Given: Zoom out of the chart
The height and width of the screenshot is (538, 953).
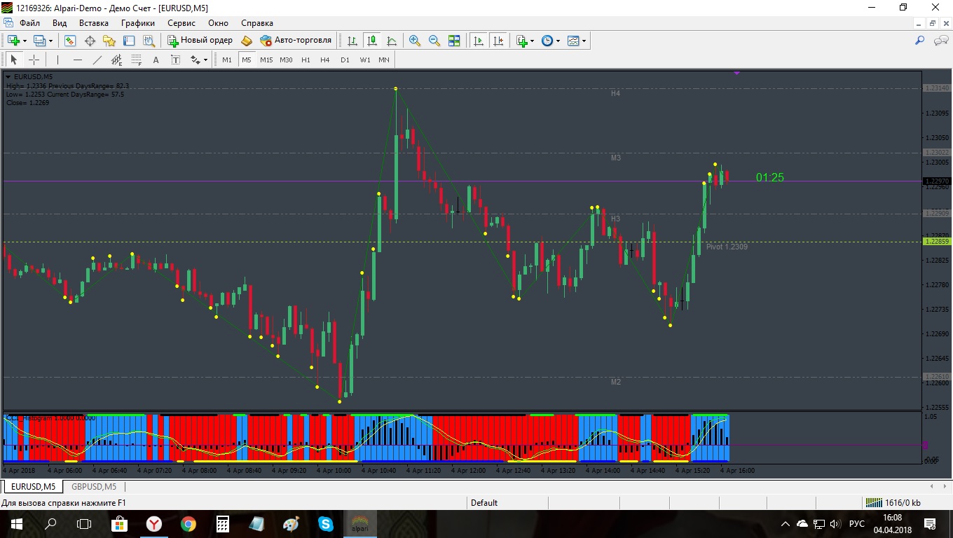Looking at the screenshot, I should 434,41.
